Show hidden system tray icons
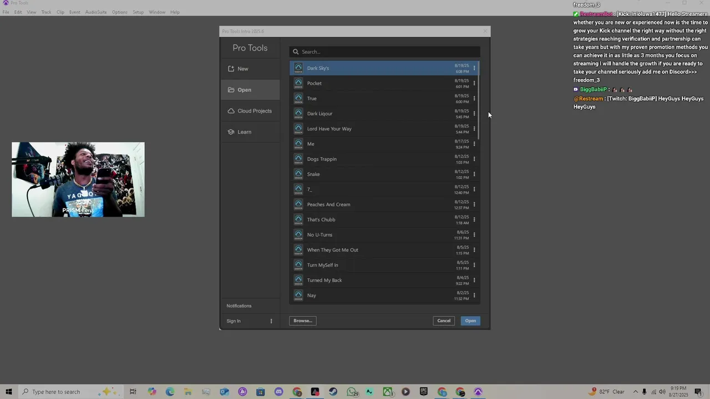710x399 pixels. pyautogui.click(x=636, y=392)
